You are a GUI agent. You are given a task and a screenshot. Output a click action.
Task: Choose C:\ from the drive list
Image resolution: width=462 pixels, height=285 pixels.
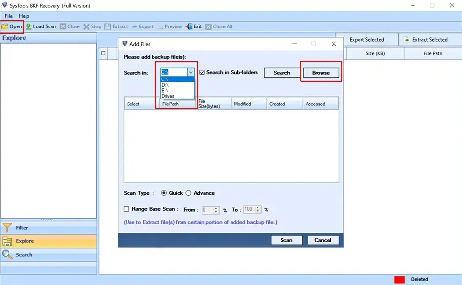[178, 79]
